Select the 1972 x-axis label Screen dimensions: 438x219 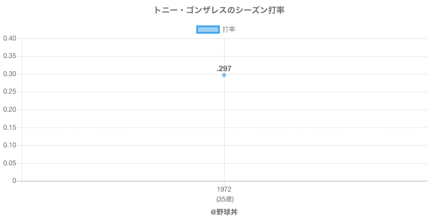coord(224,189)
